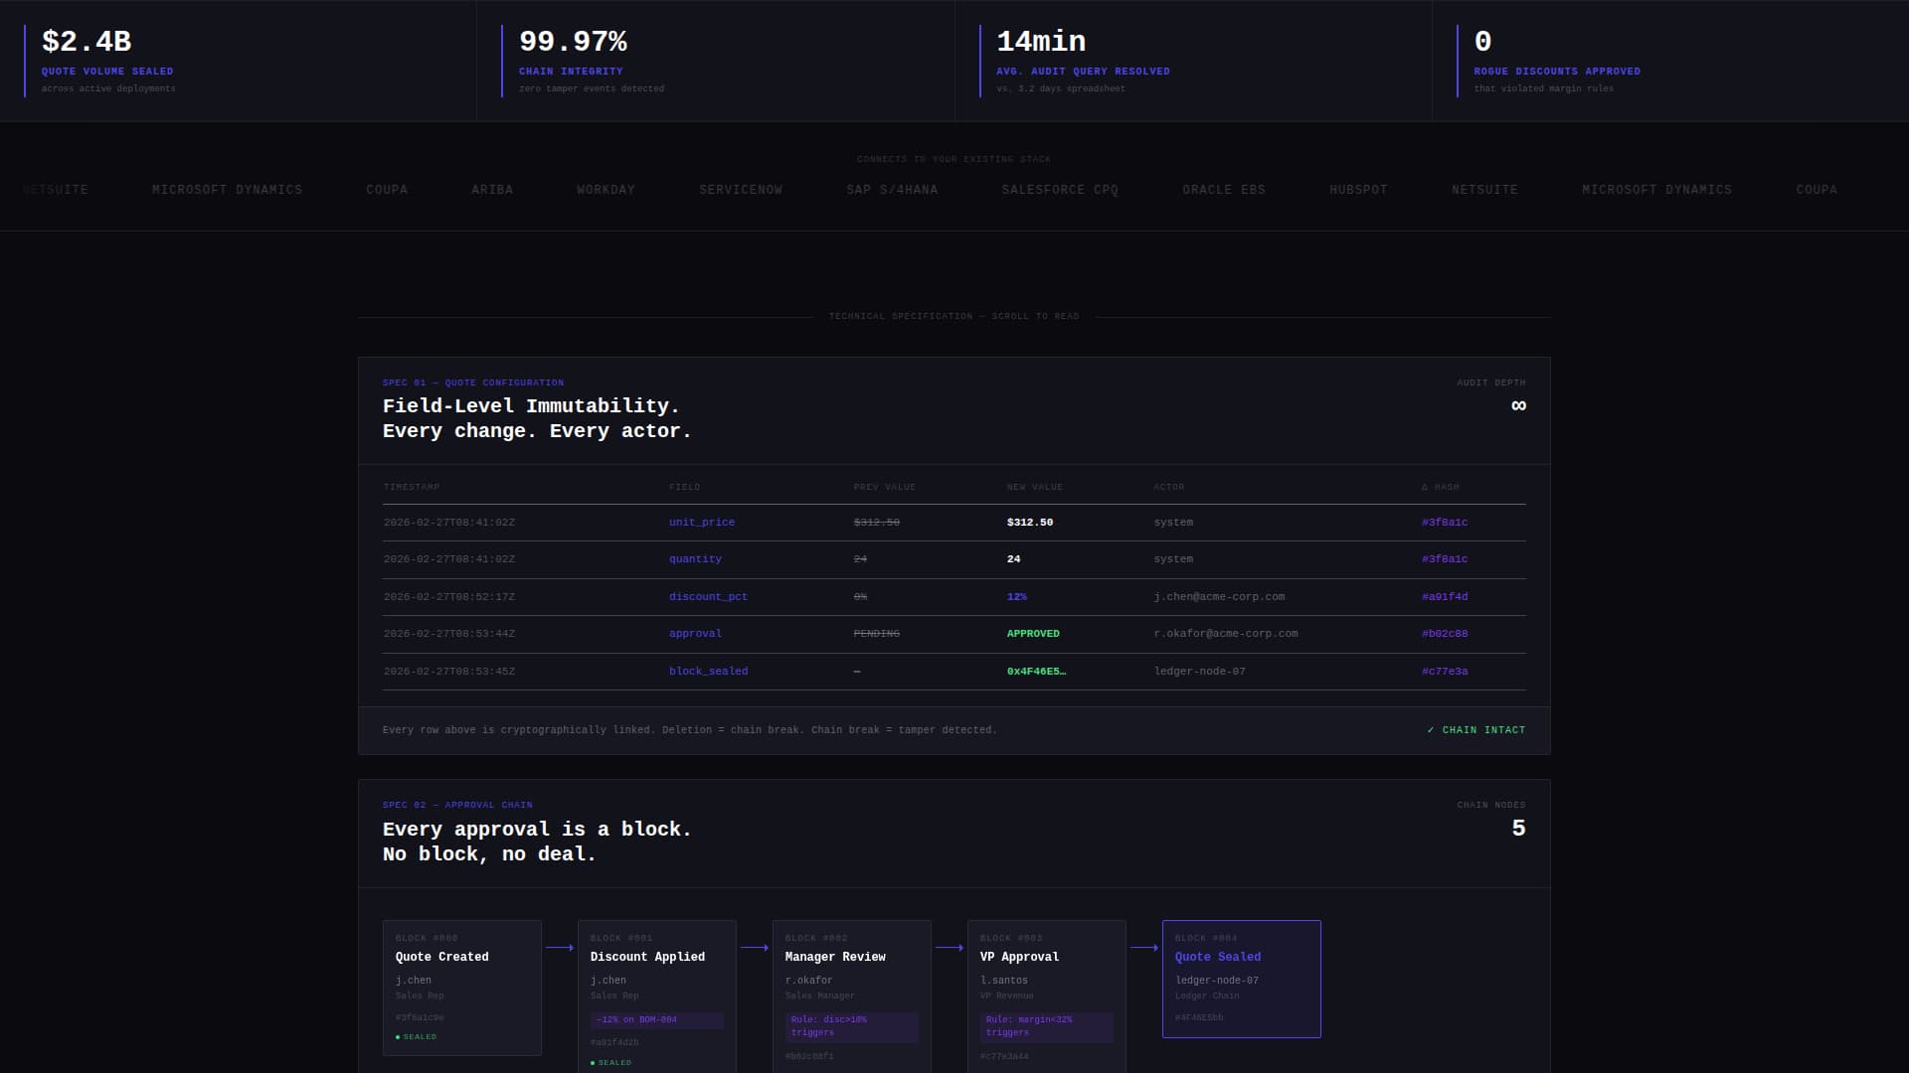Image resolution: width=1909 pixels, height=1073 pixels.
Task: Click the HubSpot integration name
Action: point(1358,190)
